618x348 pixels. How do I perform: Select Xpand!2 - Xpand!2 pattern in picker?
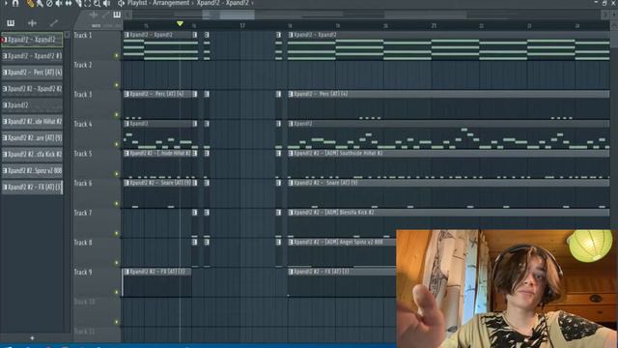click(32, 40)
